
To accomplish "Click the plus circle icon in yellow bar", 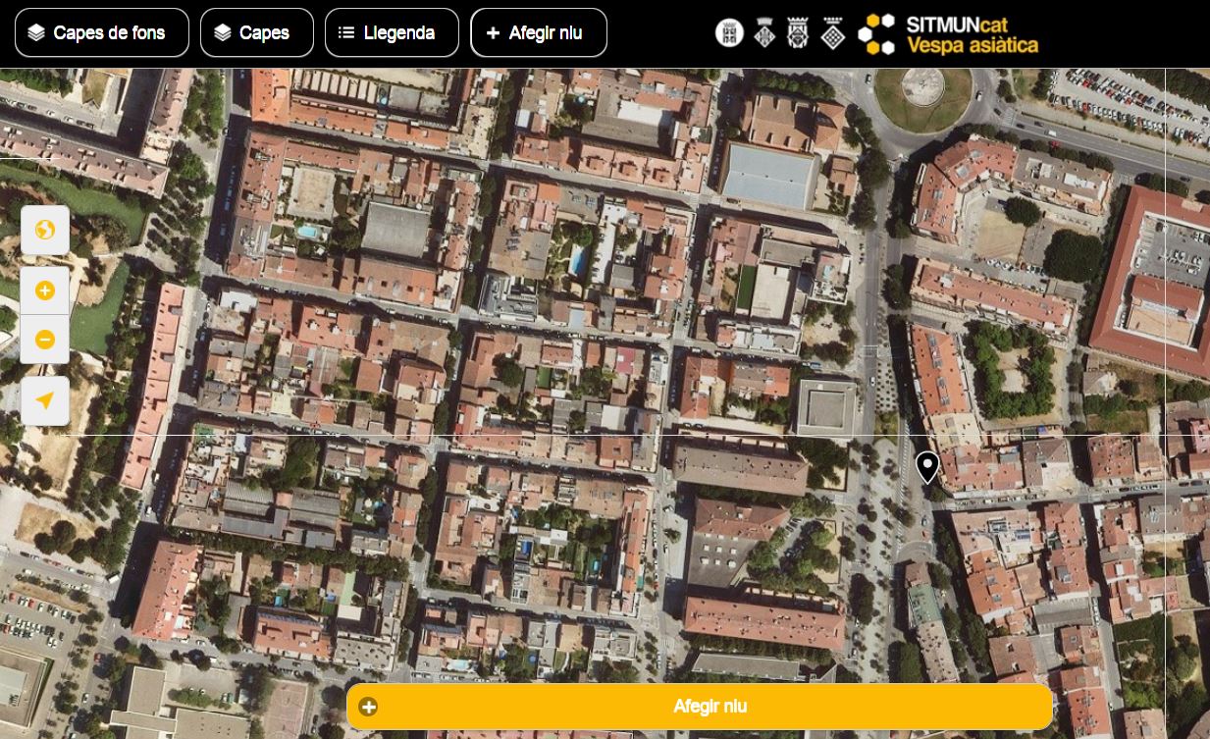I will tap(368, 707).
